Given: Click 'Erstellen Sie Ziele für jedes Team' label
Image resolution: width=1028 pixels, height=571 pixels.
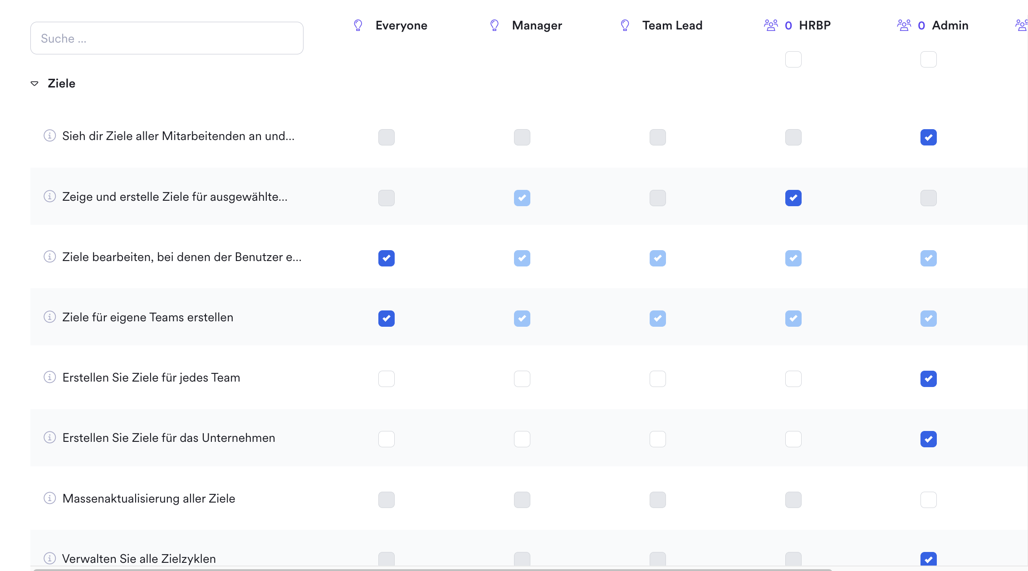Looking at the screenshot, I should coord(151,377).
